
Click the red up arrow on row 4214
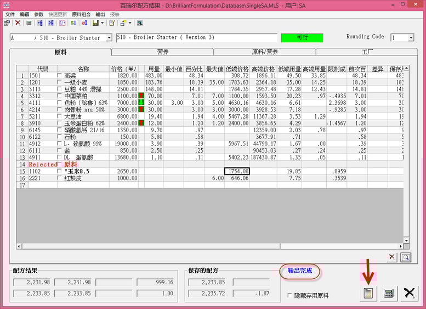click(x=141, y=109)
